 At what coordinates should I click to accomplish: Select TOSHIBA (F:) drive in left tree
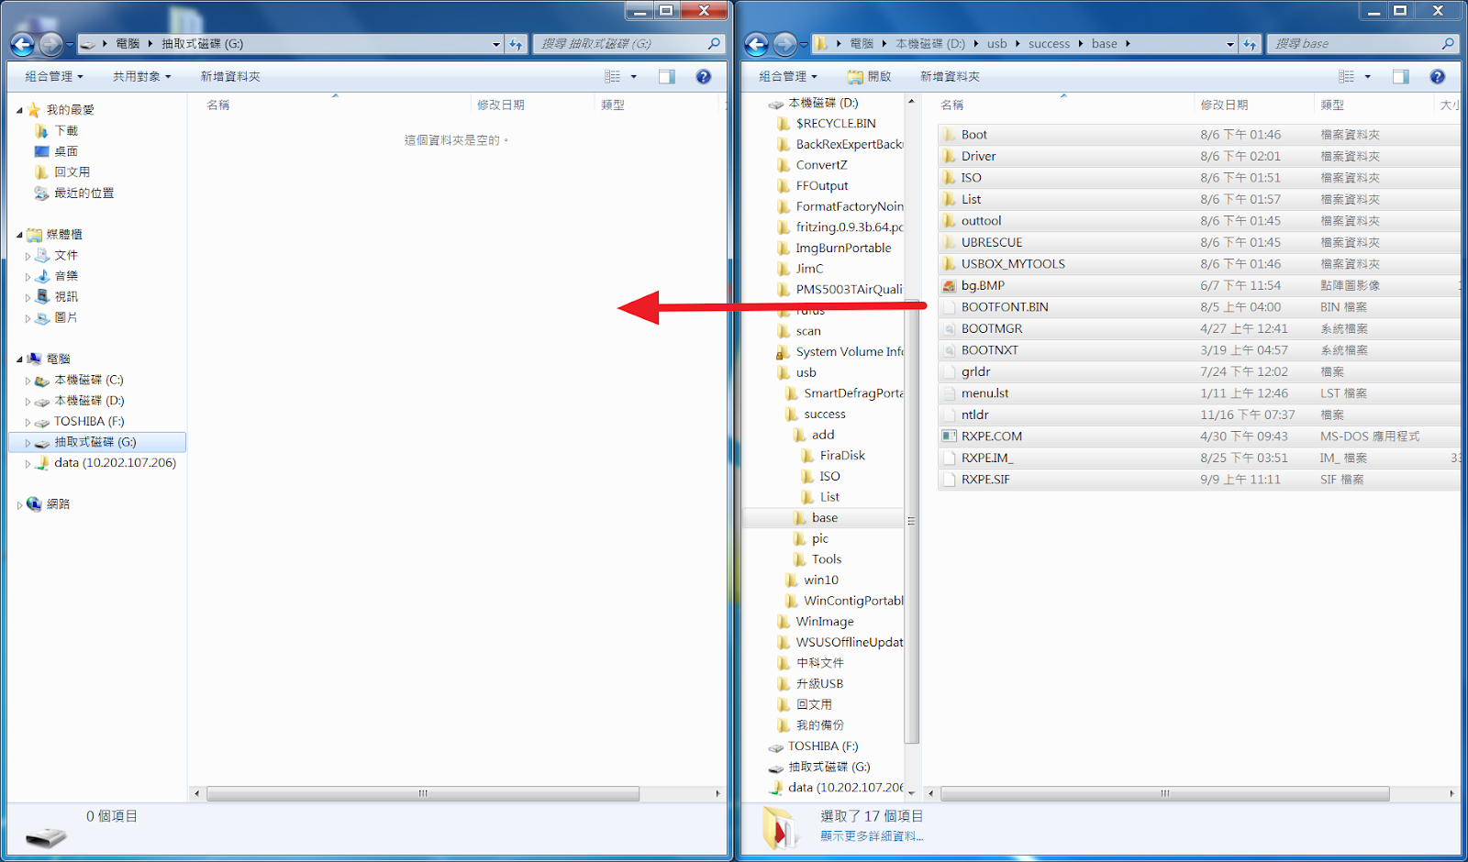[88, 422]
